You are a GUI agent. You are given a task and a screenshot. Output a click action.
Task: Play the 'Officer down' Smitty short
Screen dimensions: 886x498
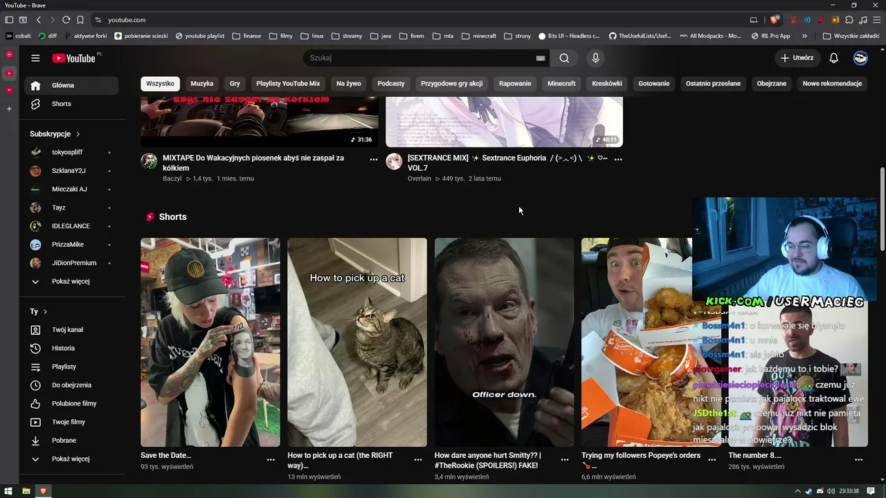(504, 342)
